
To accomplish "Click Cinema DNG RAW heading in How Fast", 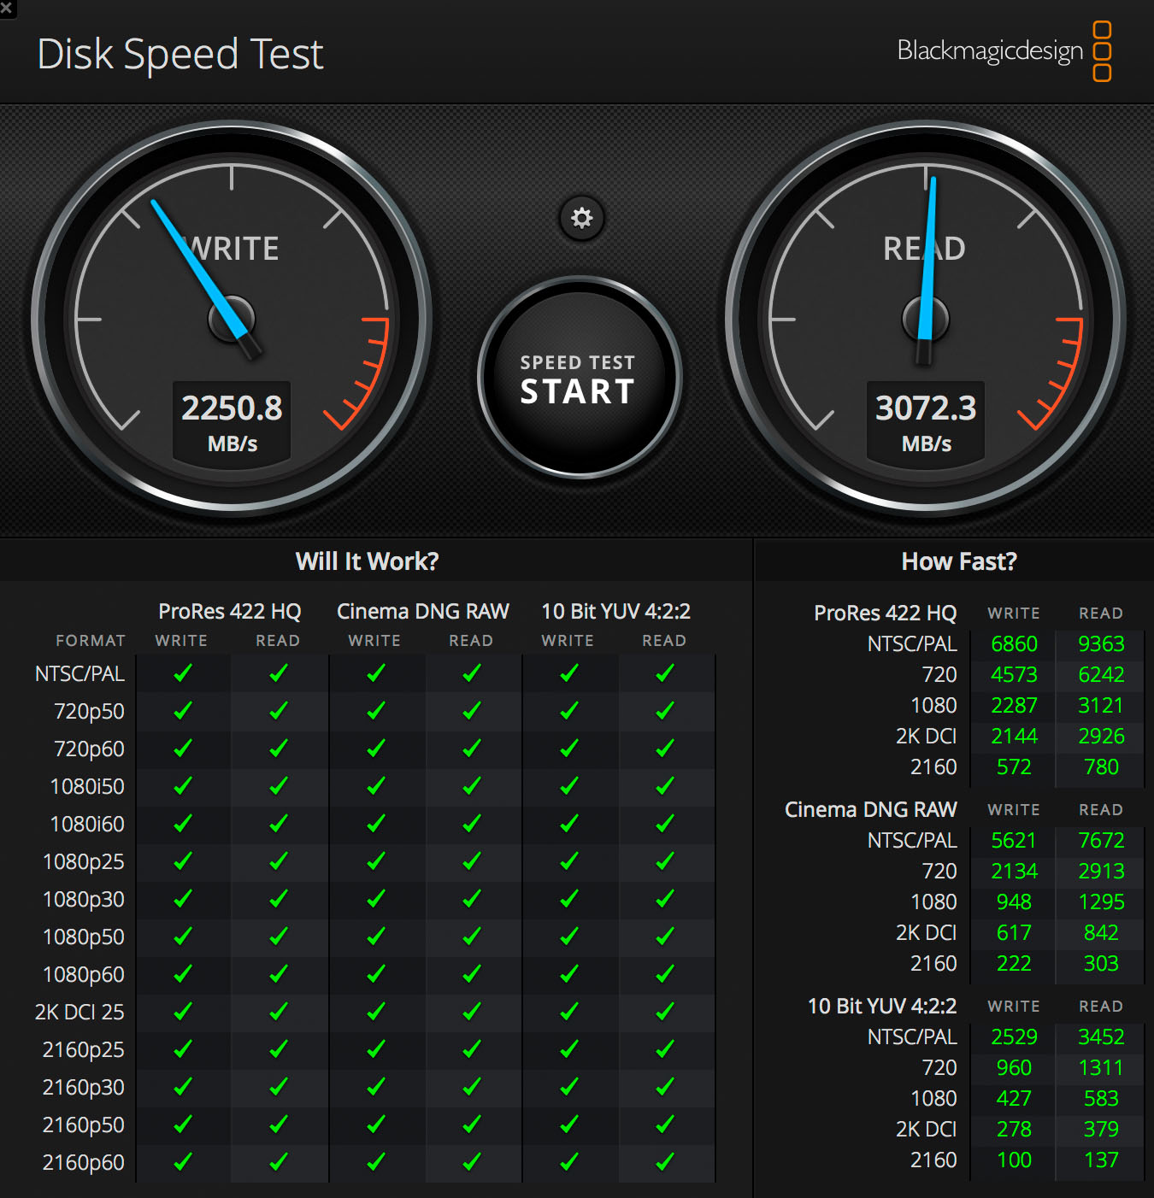I will pos(871,810).
